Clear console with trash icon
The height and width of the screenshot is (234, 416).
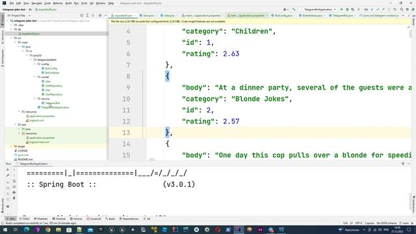14,198
